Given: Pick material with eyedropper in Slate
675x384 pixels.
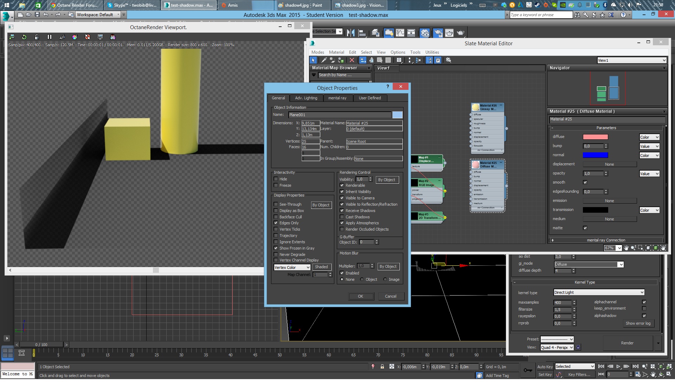Looking at the screenshot, I should [x=324, y=60].
